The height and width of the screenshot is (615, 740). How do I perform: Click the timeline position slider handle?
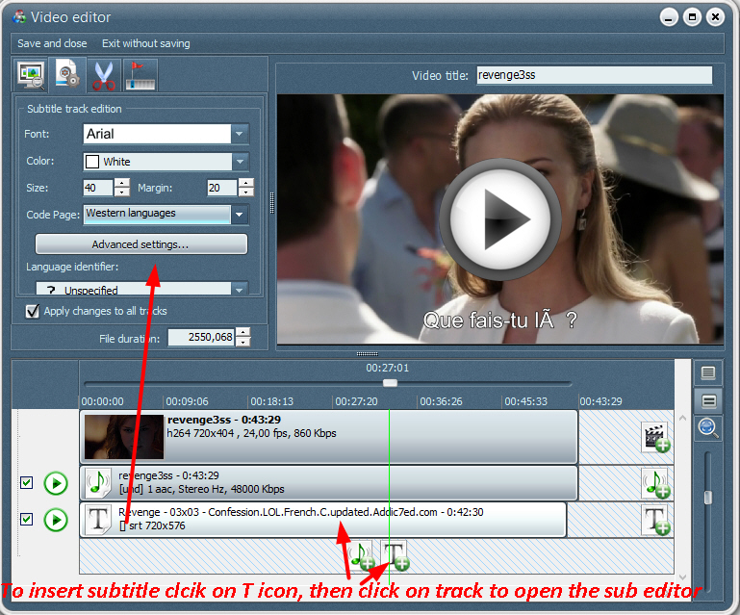coord(390,383)
